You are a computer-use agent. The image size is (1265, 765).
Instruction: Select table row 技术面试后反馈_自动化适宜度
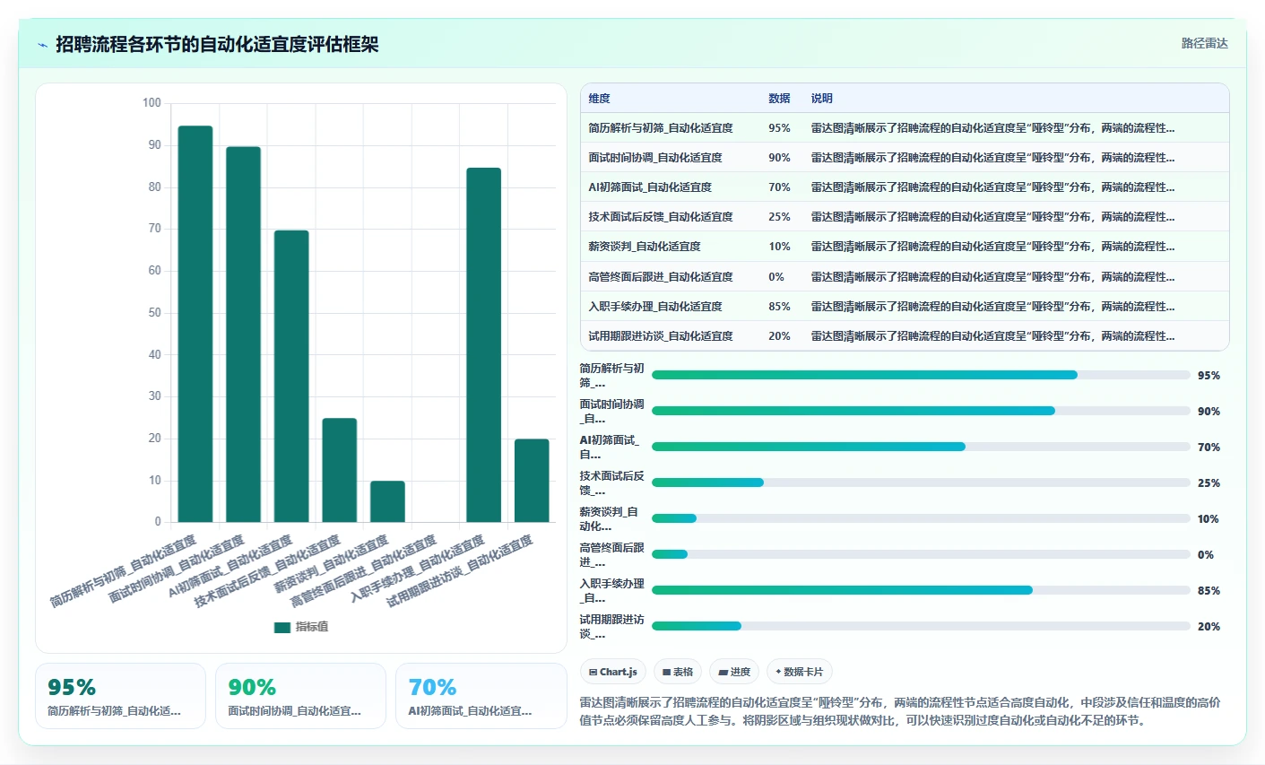[x=905, y=217]
